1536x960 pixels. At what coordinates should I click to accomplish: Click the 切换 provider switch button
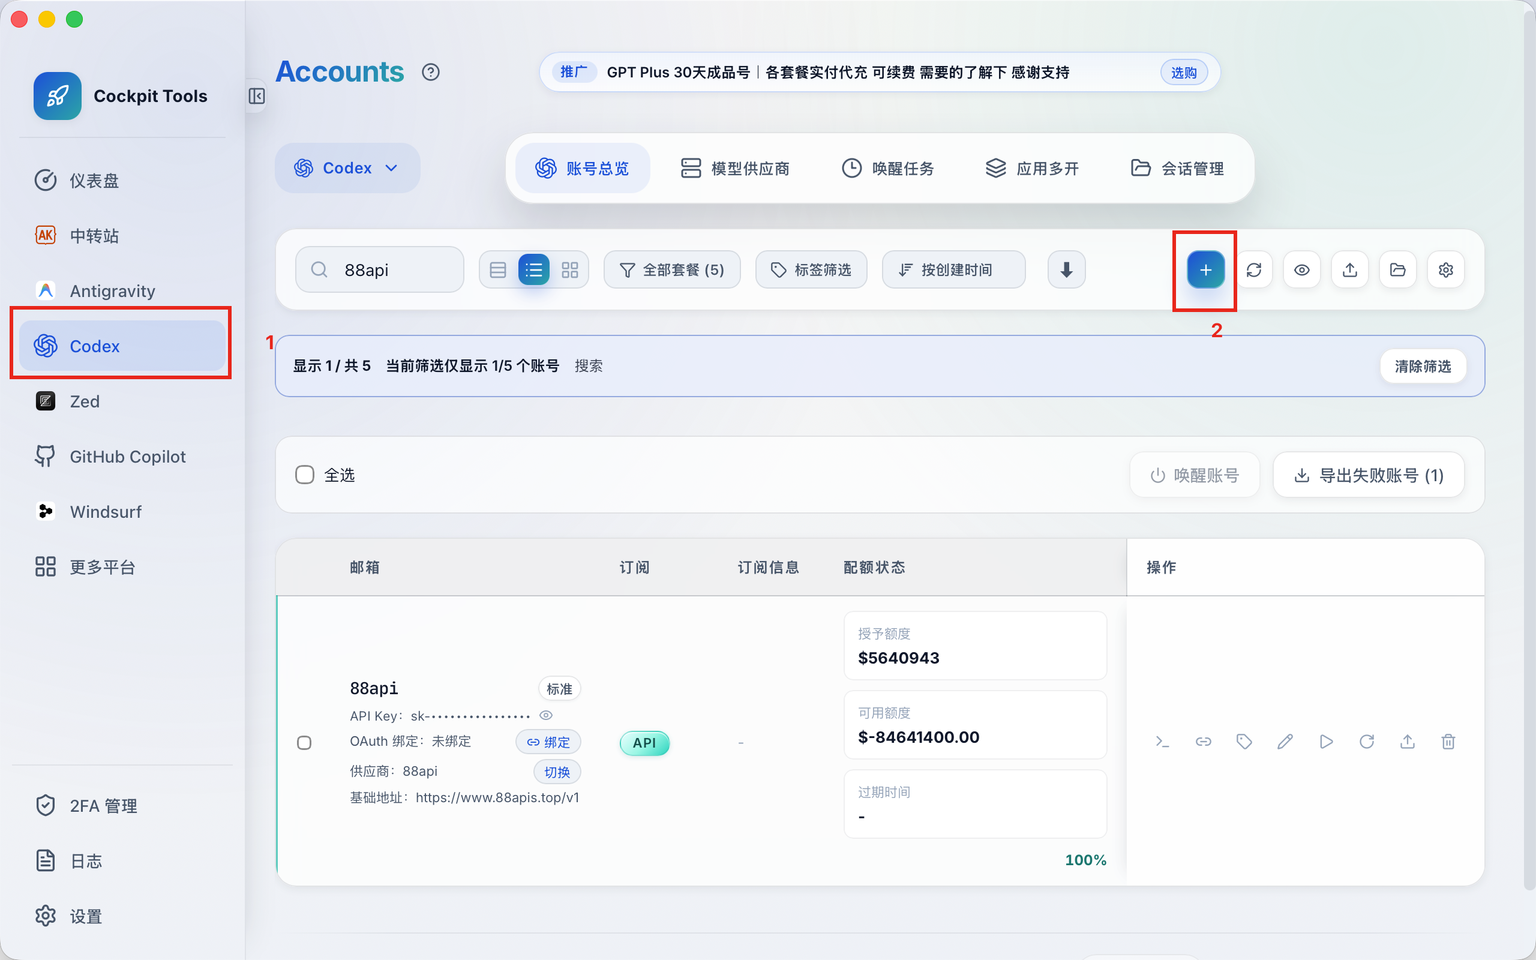(557, 772)
